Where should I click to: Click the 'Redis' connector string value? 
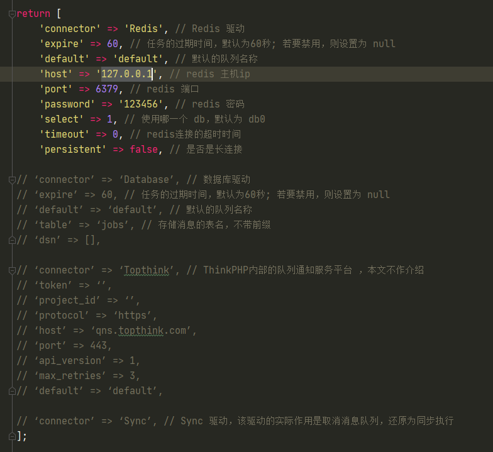click(143, 29)
